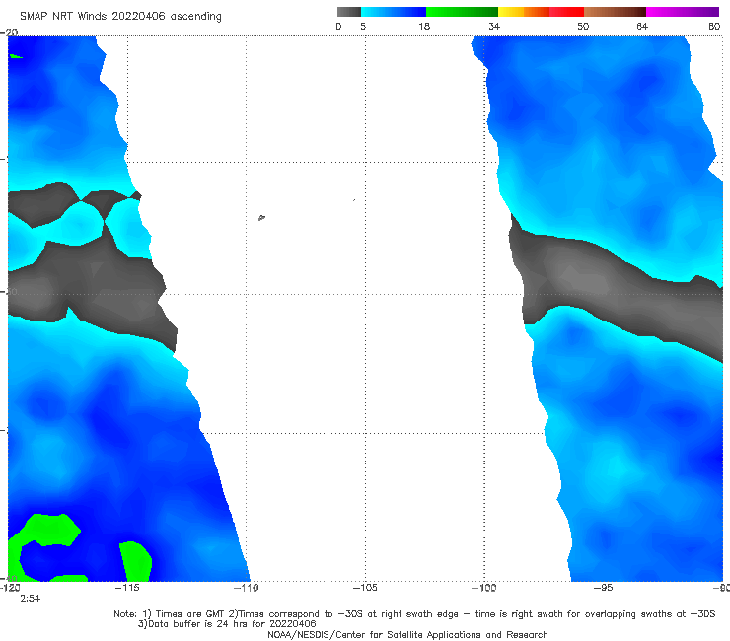The image size is (730, 641).
Task: Click the longitude label '-120'
Action: pos(10,588)
